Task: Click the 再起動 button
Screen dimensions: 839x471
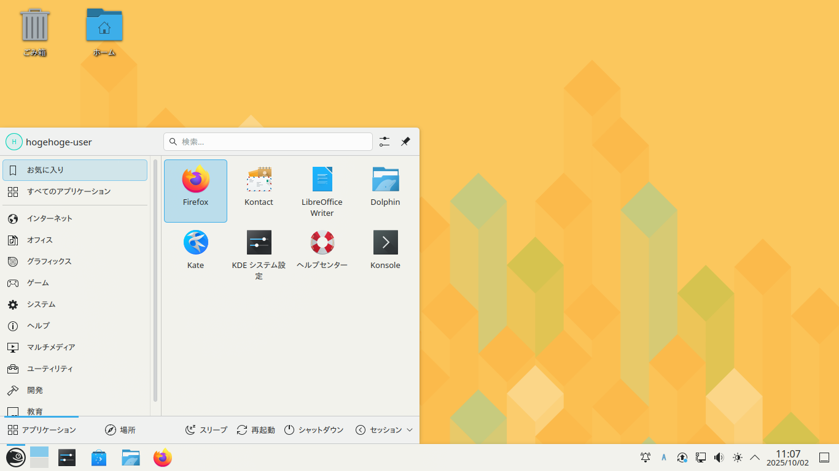Action: 255,429
